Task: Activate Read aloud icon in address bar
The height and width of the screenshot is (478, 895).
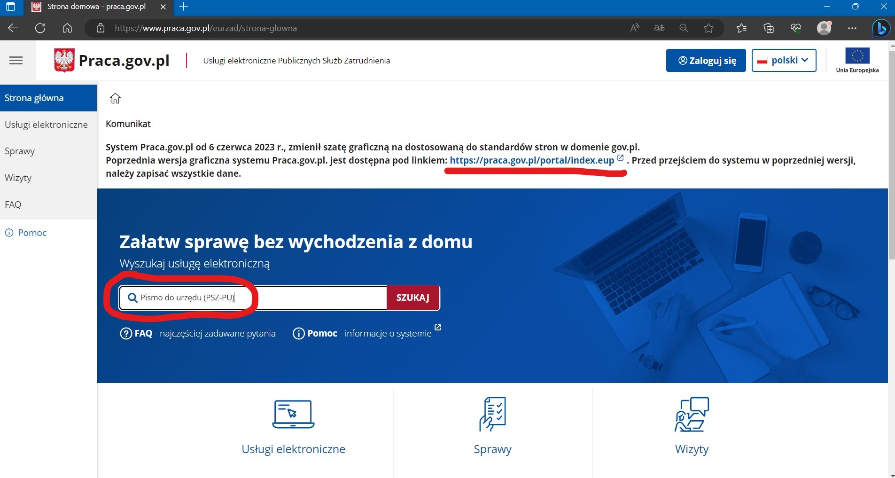Action: point(635,28)
